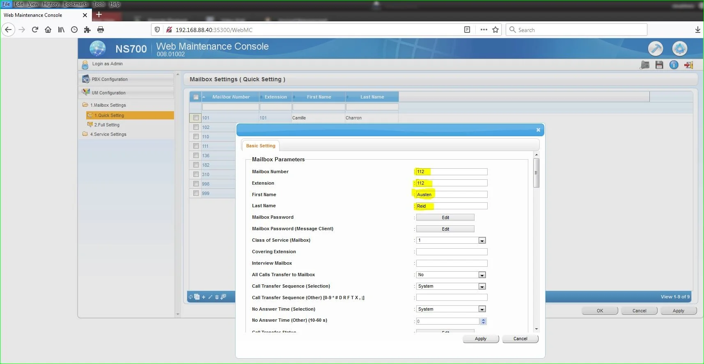The width and height of the screenshot is (704, 364).
Task: Check the mailbox 310 row checkbox
Action: [x=196, y=174]
